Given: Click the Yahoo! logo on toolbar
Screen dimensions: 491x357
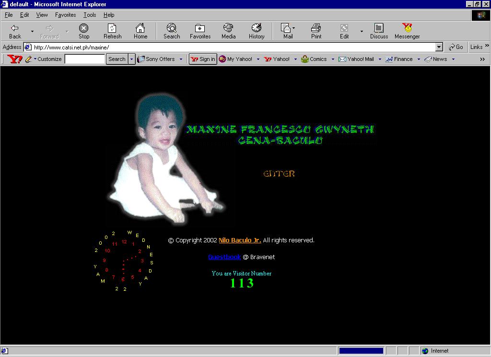Looking at the screenshot, I should click(x=14, y=59).
